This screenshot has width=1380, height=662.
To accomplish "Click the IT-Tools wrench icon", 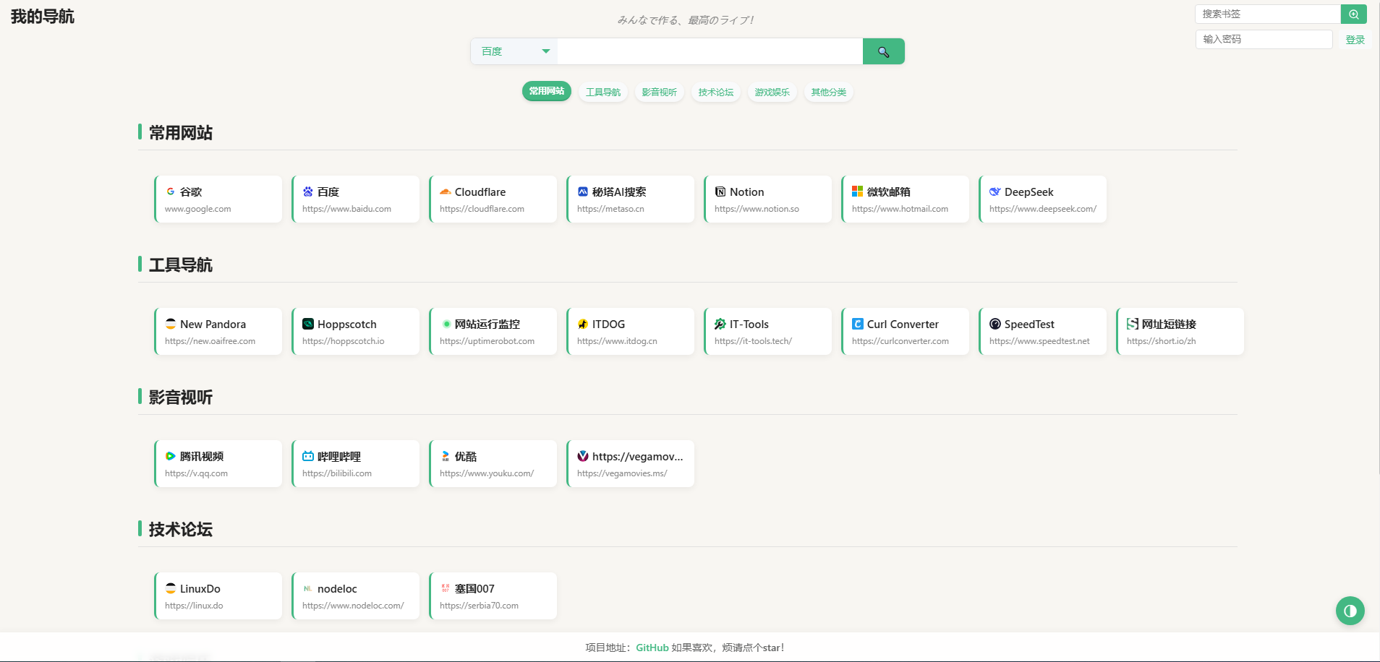I will tap(720, 324).
